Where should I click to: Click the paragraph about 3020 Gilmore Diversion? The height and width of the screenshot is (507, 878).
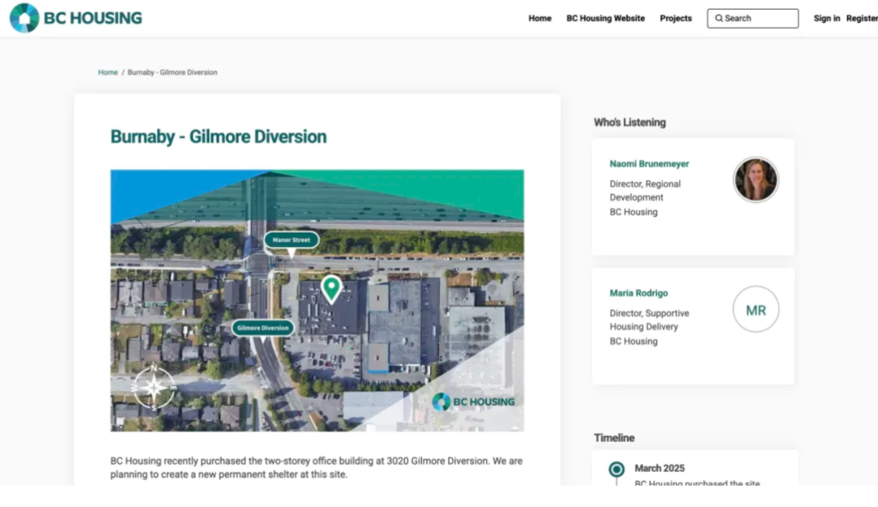[316, 468]
